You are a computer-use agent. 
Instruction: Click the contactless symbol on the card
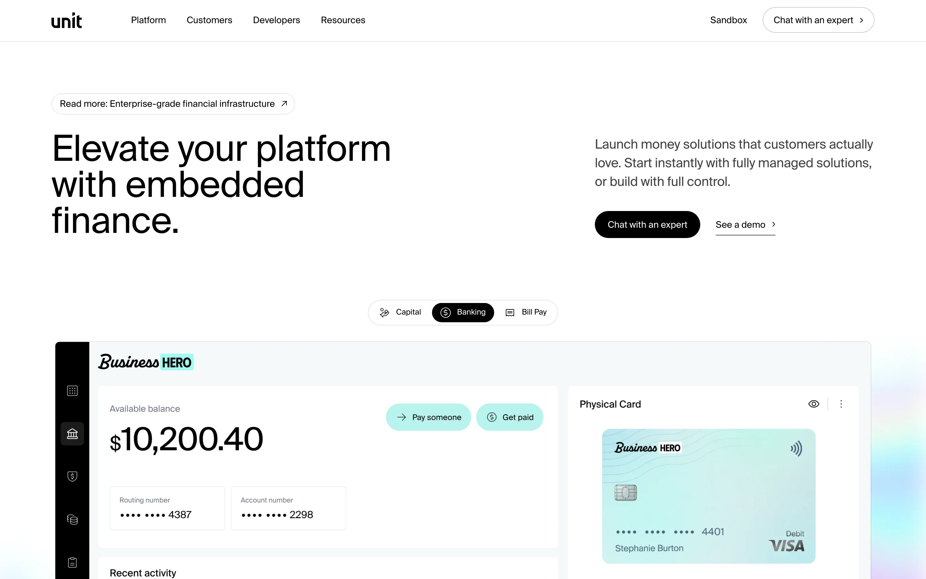click(796, 448)
